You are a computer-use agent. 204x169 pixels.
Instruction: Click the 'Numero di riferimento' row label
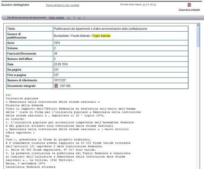tap(22, 80)
